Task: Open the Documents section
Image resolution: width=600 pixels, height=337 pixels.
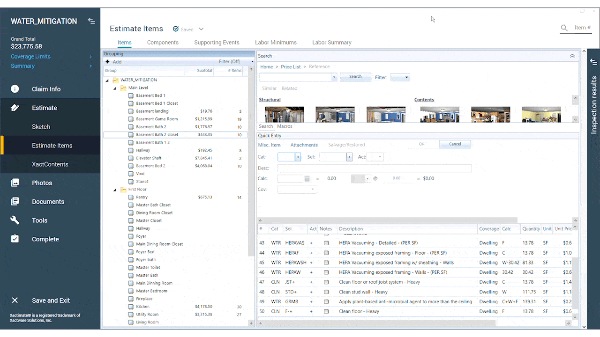Action: tap(48, 202)
